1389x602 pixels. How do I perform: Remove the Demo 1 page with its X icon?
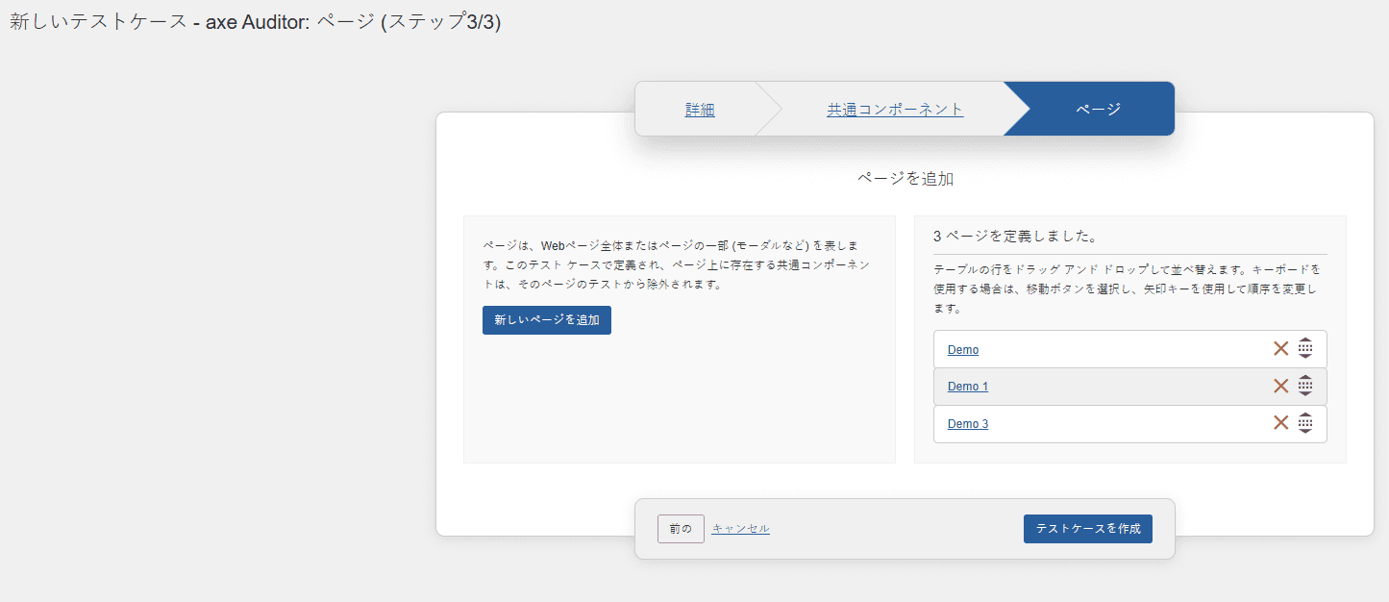(x=1280, y=386)
